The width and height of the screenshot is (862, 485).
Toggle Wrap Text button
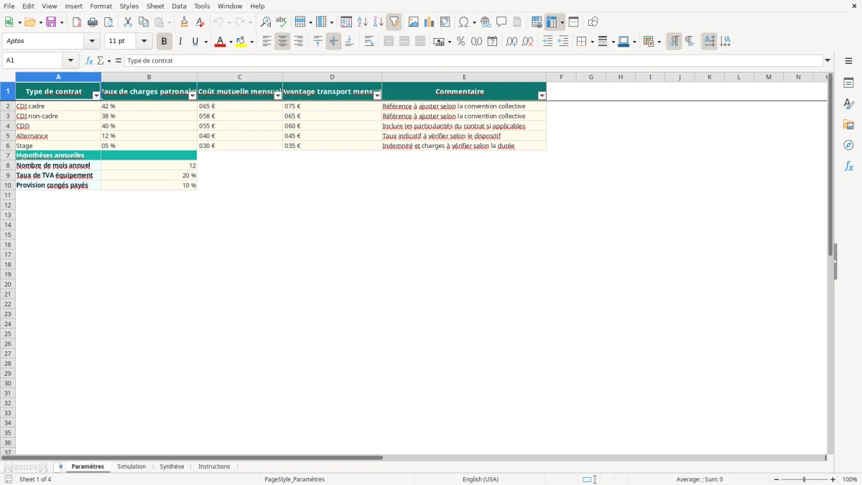pyautogui.click(x=369, y=42)
